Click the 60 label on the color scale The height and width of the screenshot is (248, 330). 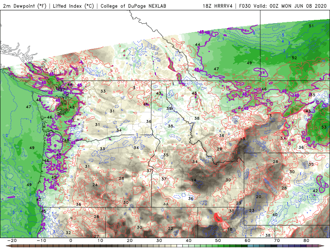[247, 241]
